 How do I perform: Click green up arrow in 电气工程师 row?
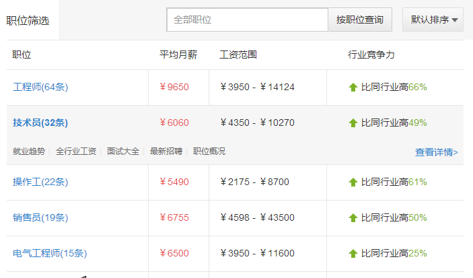point(353,254)
